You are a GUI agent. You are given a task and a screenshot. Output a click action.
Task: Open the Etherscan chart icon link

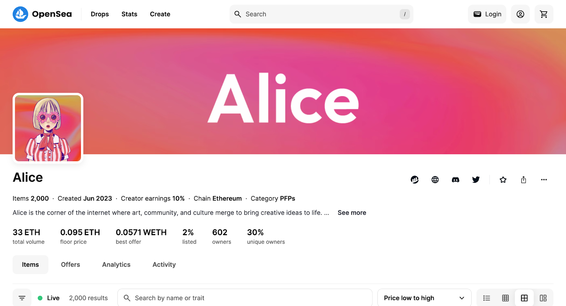point(415,180)
